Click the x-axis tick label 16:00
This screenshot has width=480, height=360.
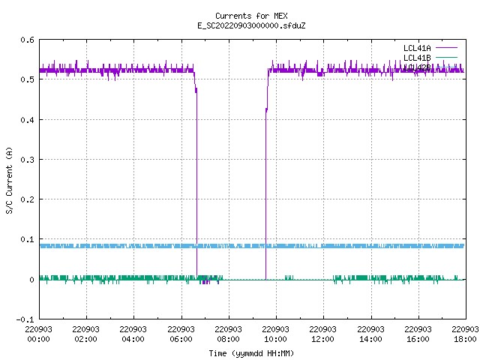(x=418, y=339)
